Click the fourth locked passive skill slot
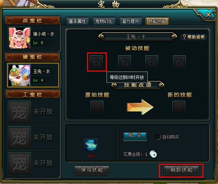This screenshot has width=218, height=184. pos(179,61)
